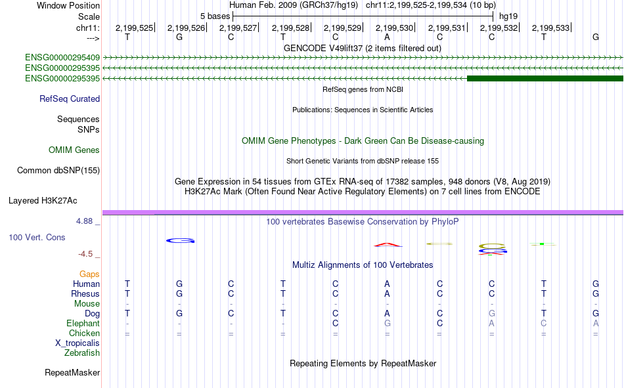The height and width of the screenshot is (388, 624).
Task: Click the X_tropicalis species row label
Action: pos(78,343)
